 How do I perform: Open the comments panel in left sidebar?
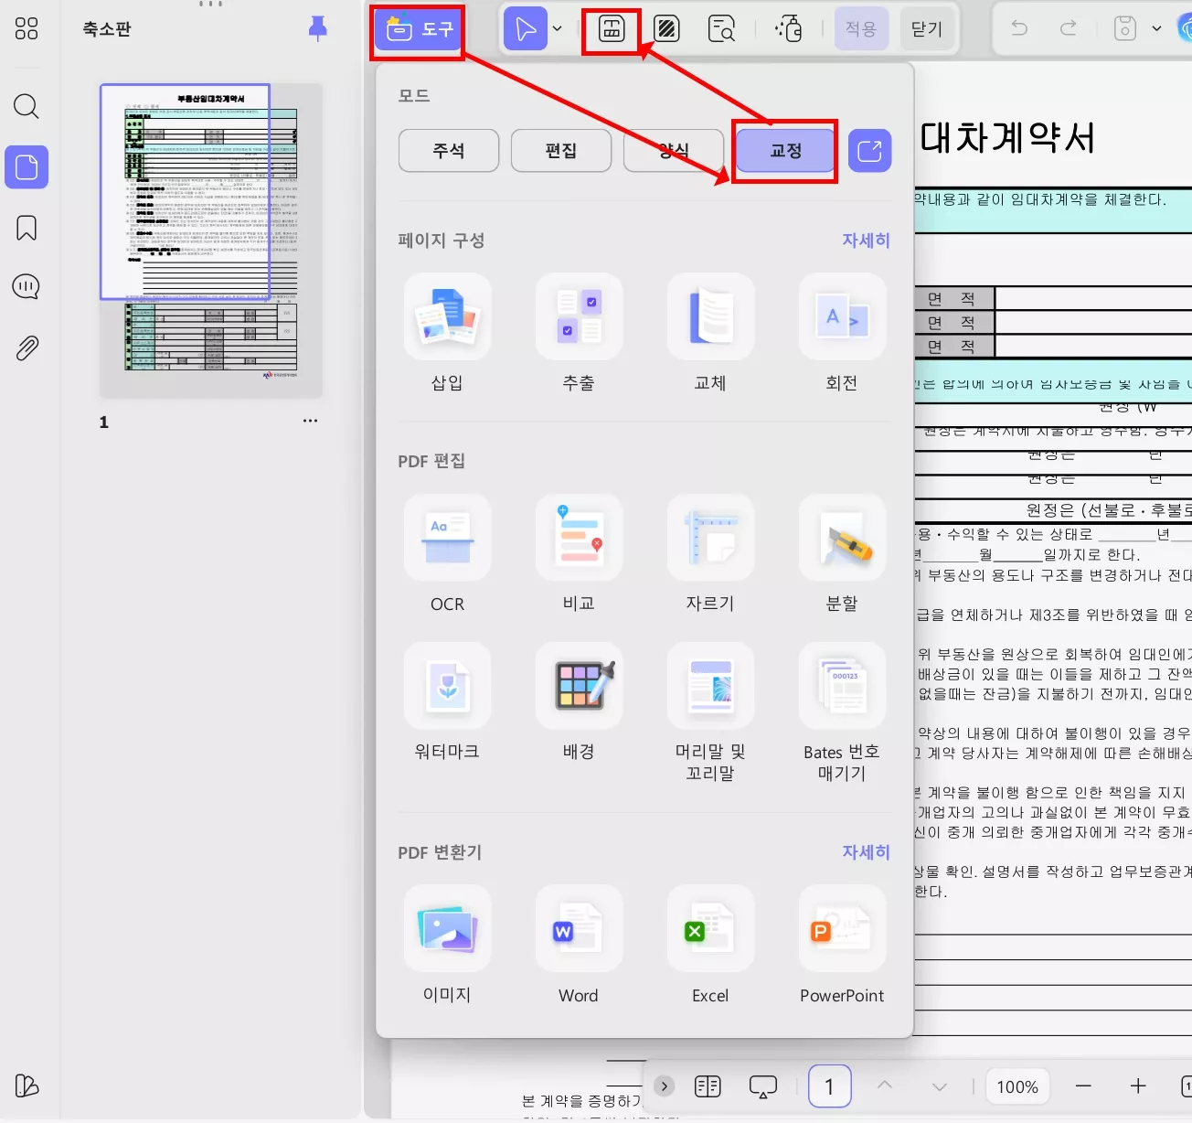click(26, 286)
